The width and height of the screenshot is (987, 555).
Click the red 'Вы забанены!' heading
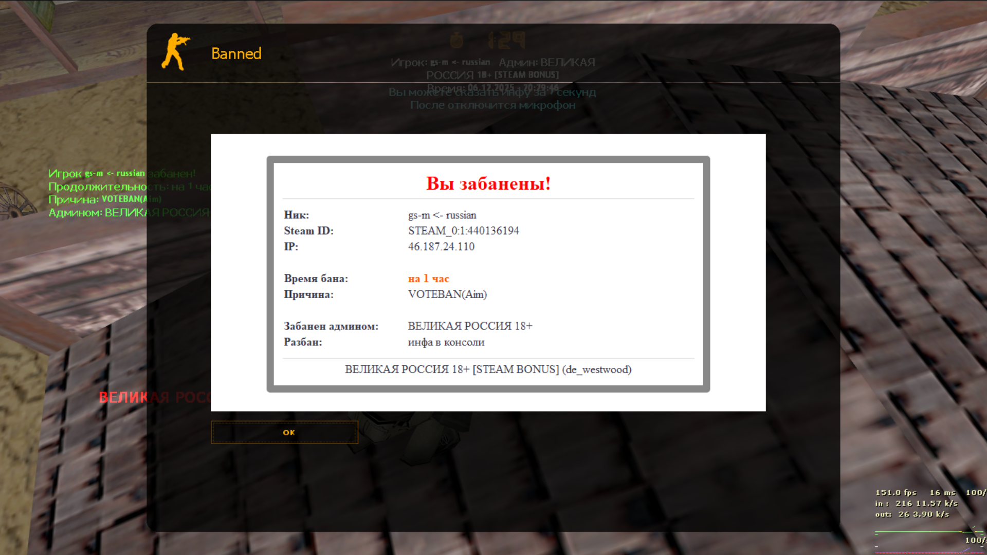(x=488, y=183)
